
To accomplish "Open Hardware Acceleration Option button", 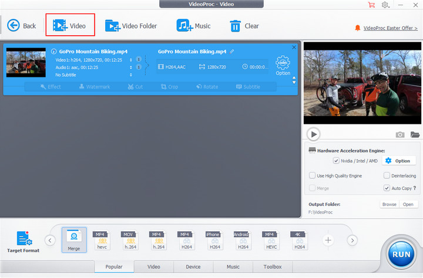I will (x=398, y=161).
